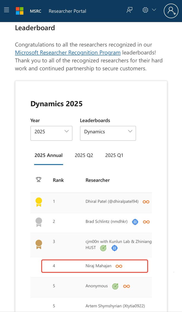Expand the chevron beside the settings gear
This screenshot has height=312, width=182.
tap(154, 10)
